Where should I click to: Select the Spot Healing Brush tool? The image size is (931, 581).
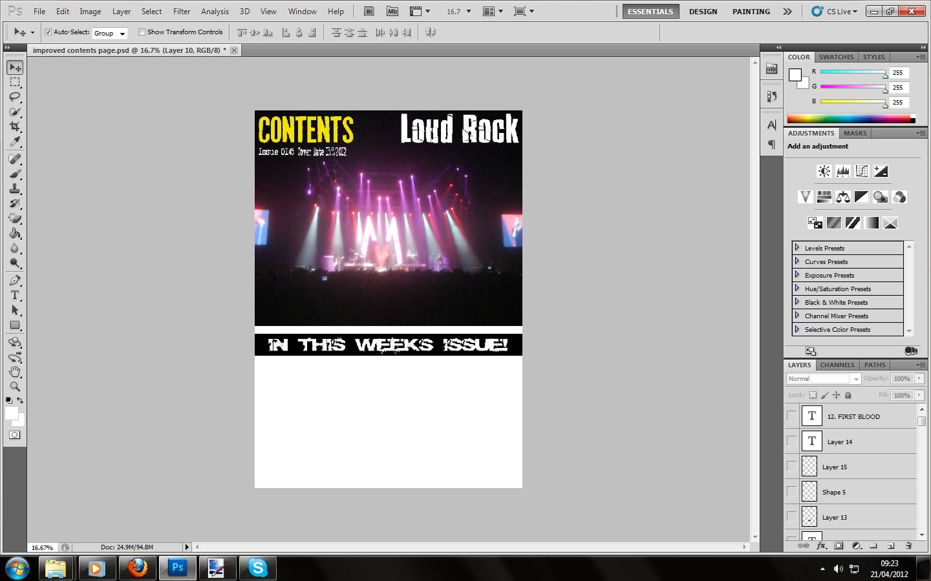coord(15,159)
